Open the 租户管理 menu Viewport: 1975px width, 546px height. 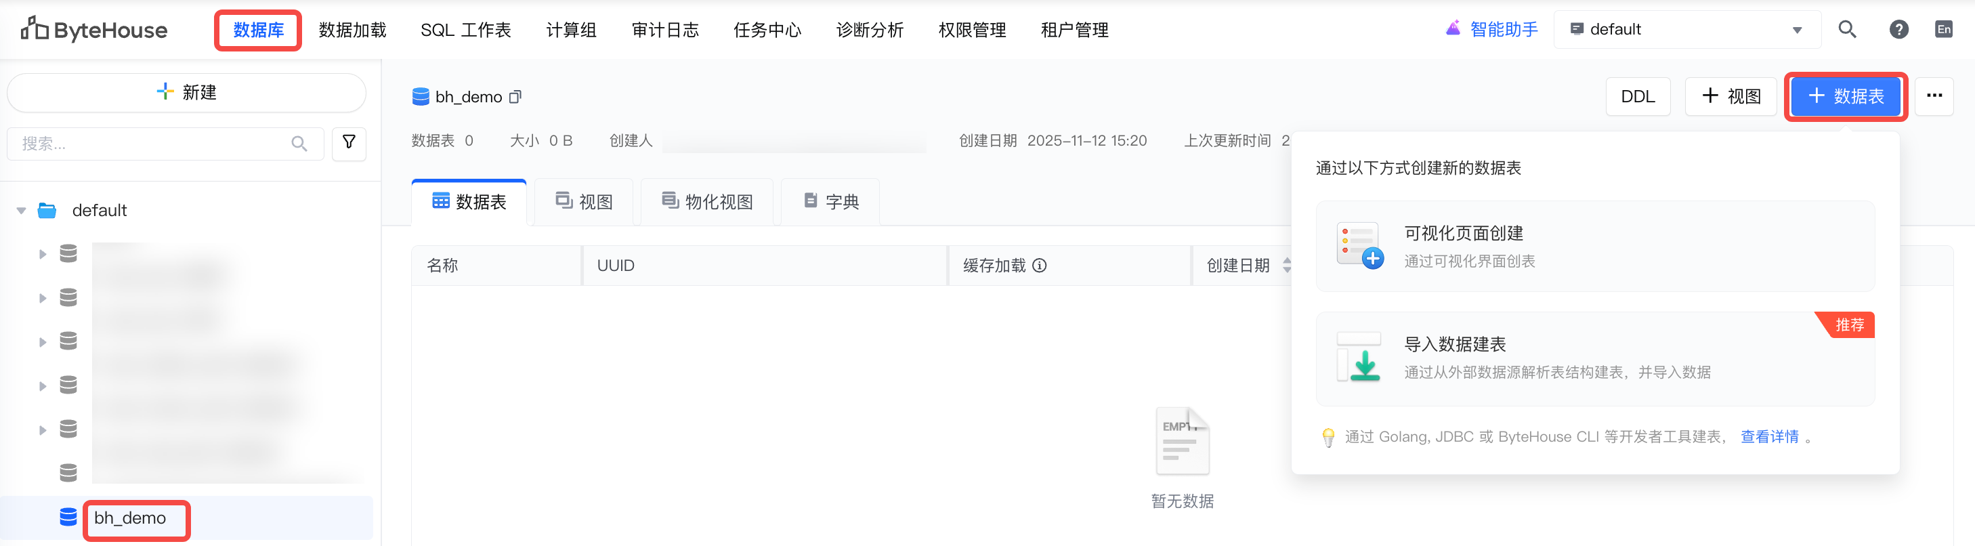coord(1075,30)
